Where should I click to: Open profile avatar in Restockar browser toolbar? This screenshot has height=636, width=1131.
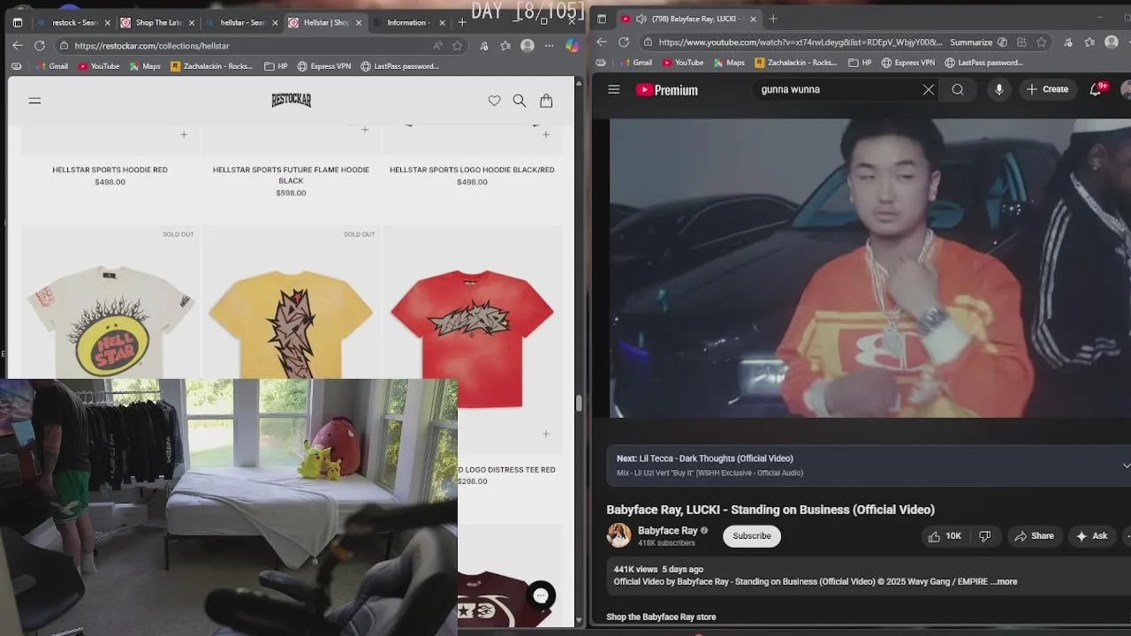pyautogui.click(x=528, y=45)
